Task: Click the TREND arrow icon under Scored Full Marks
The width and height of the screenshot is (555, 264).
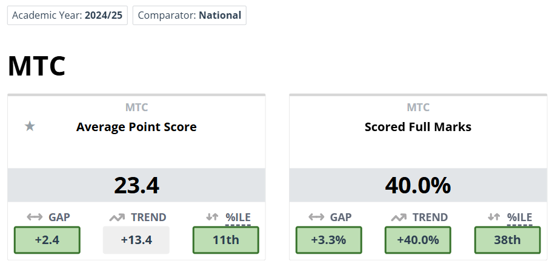Action: pyautogui.click(x=398, y=217)
